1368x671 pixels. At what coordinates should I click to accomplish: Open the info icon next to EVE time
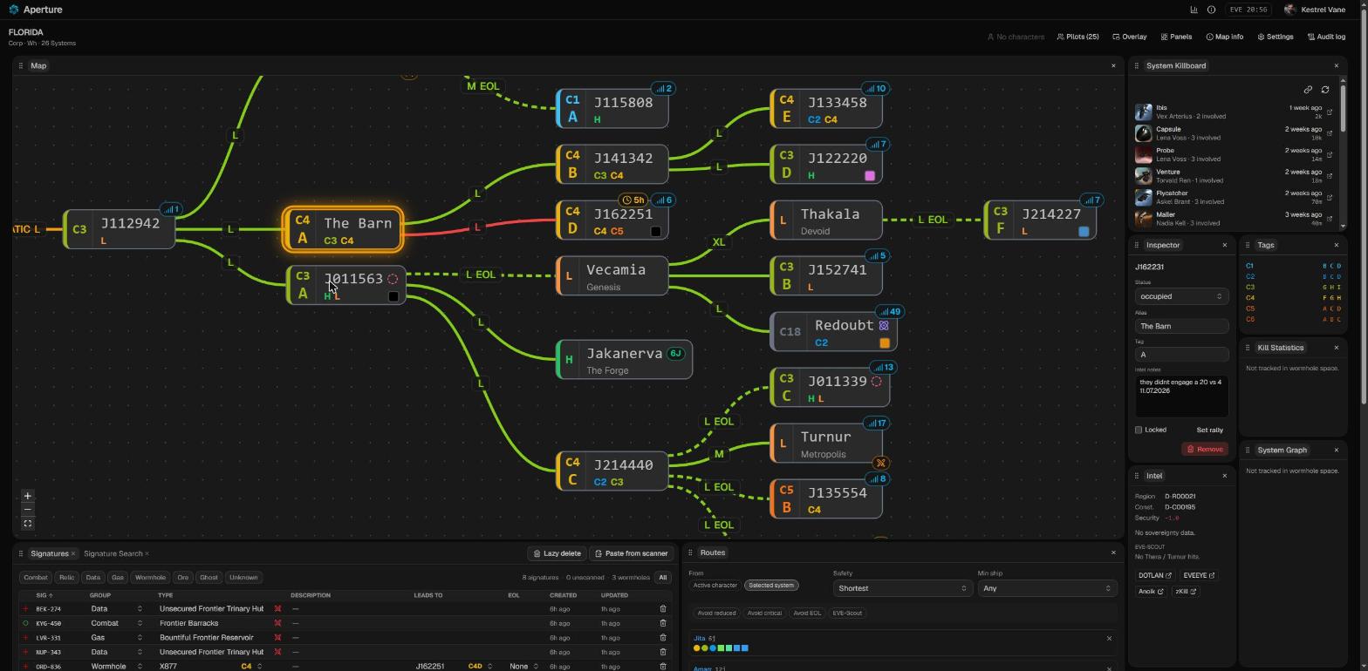1211,10
